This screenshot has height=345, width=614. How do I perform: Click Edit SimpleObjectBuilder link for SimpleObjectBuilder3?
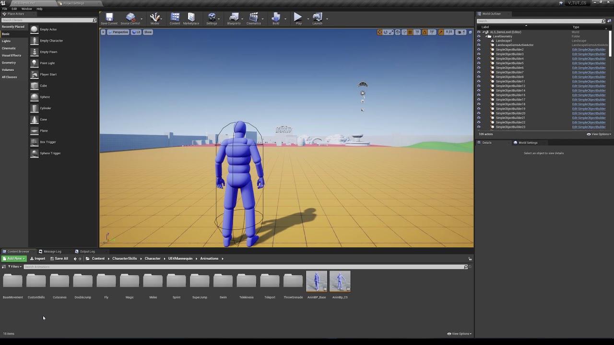pyautogui.click(x=589, y=54)
